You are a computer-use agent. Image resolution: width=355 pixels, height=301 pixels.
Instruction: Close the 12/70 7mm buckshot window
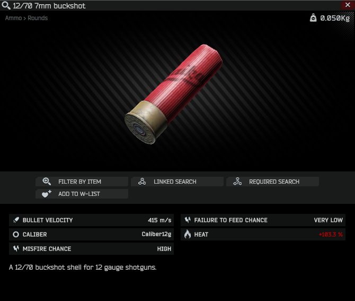click(x=348, y=5)
